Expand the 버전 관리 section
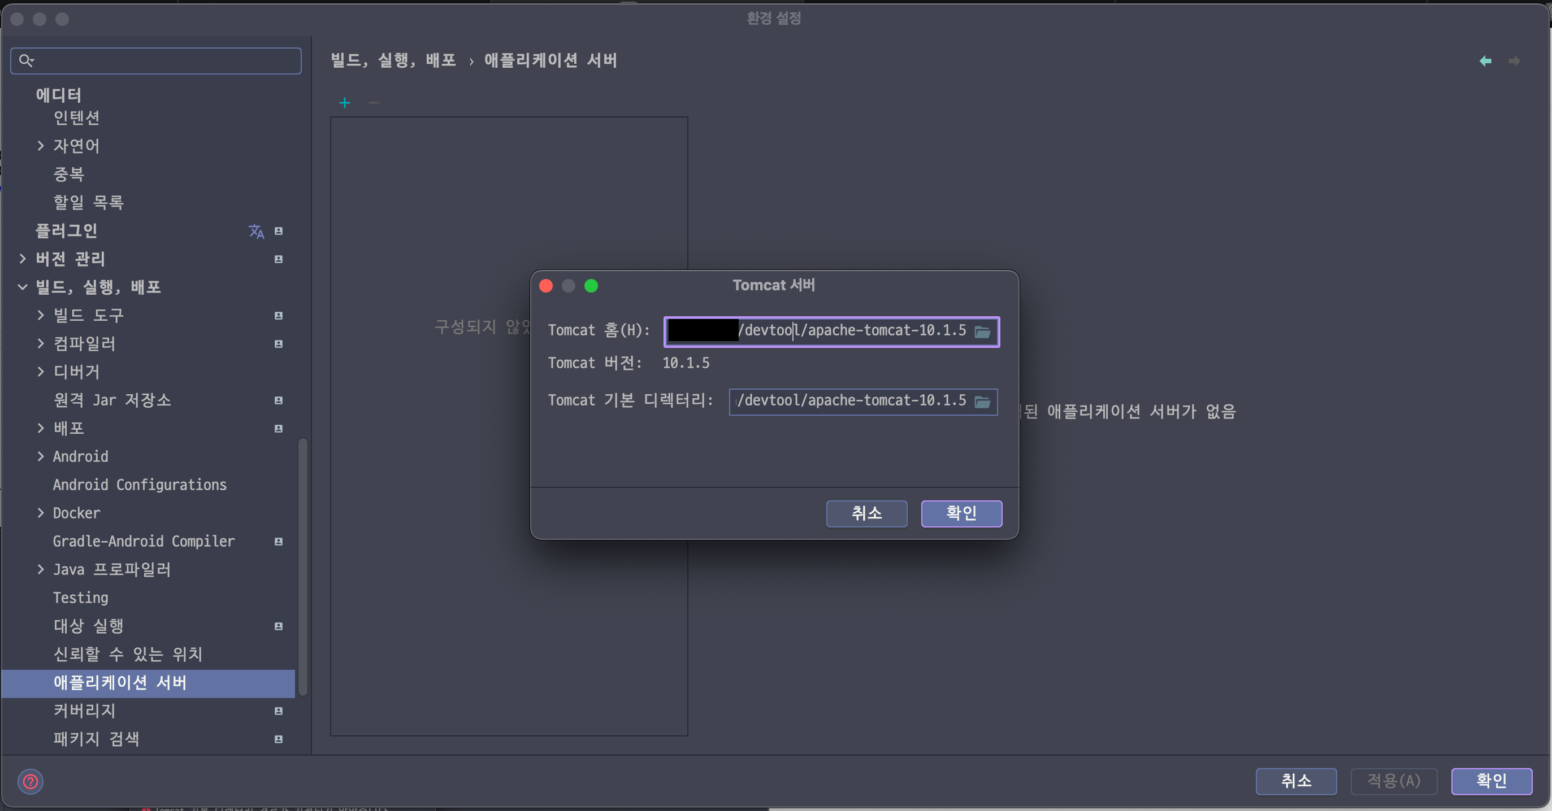The image size is (1552, 811). click(x=22, y=259)
